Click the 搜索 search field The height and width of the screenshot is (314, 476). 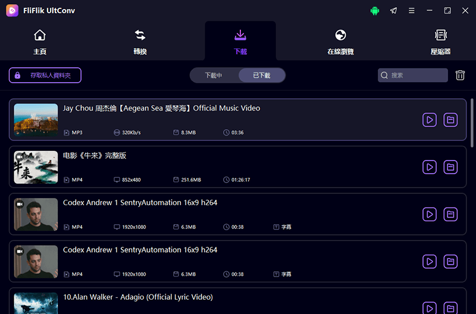point(412,76)
